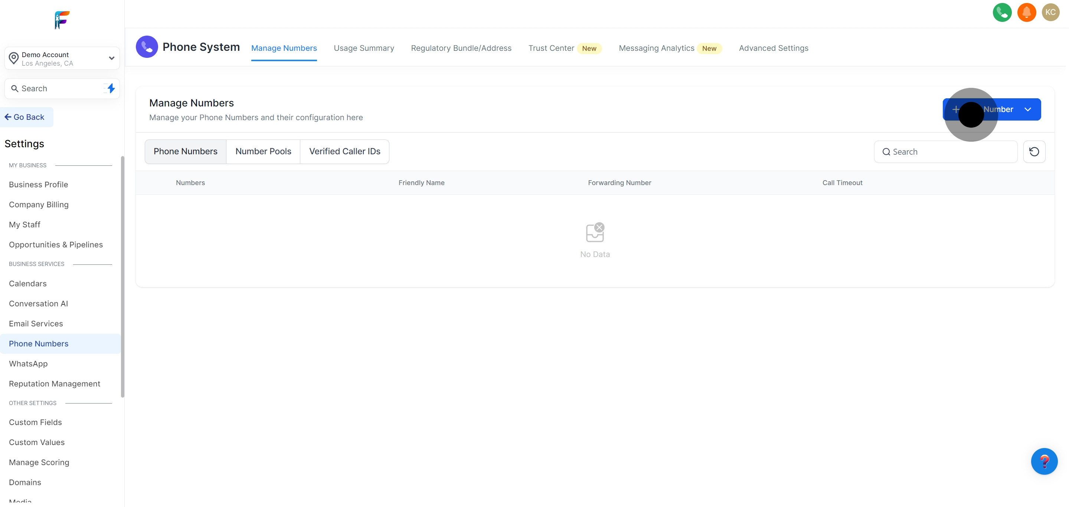This screenshot has height=507, width=1069.
Task: Open the Trust Center tab
Action: [551, 48]
